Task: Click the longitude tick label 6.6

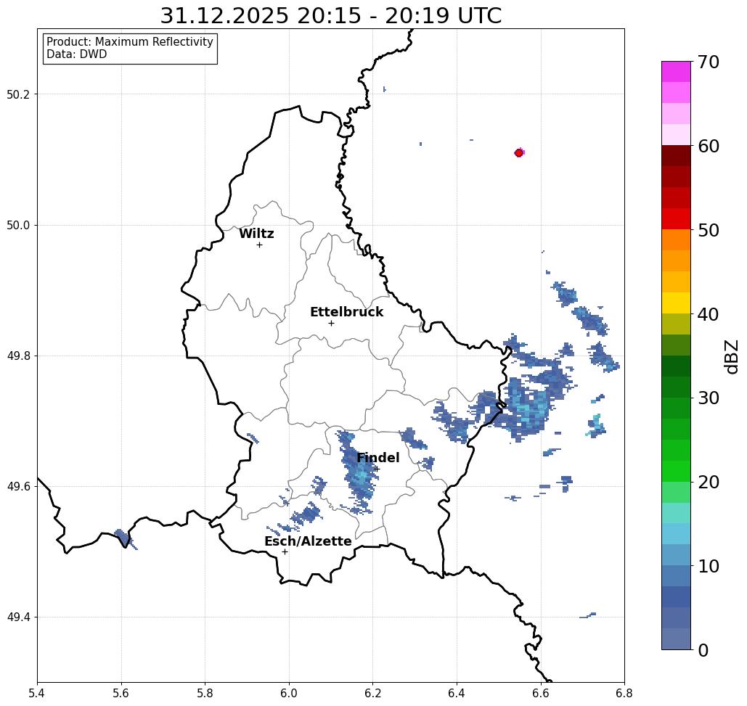Action: 540,693
